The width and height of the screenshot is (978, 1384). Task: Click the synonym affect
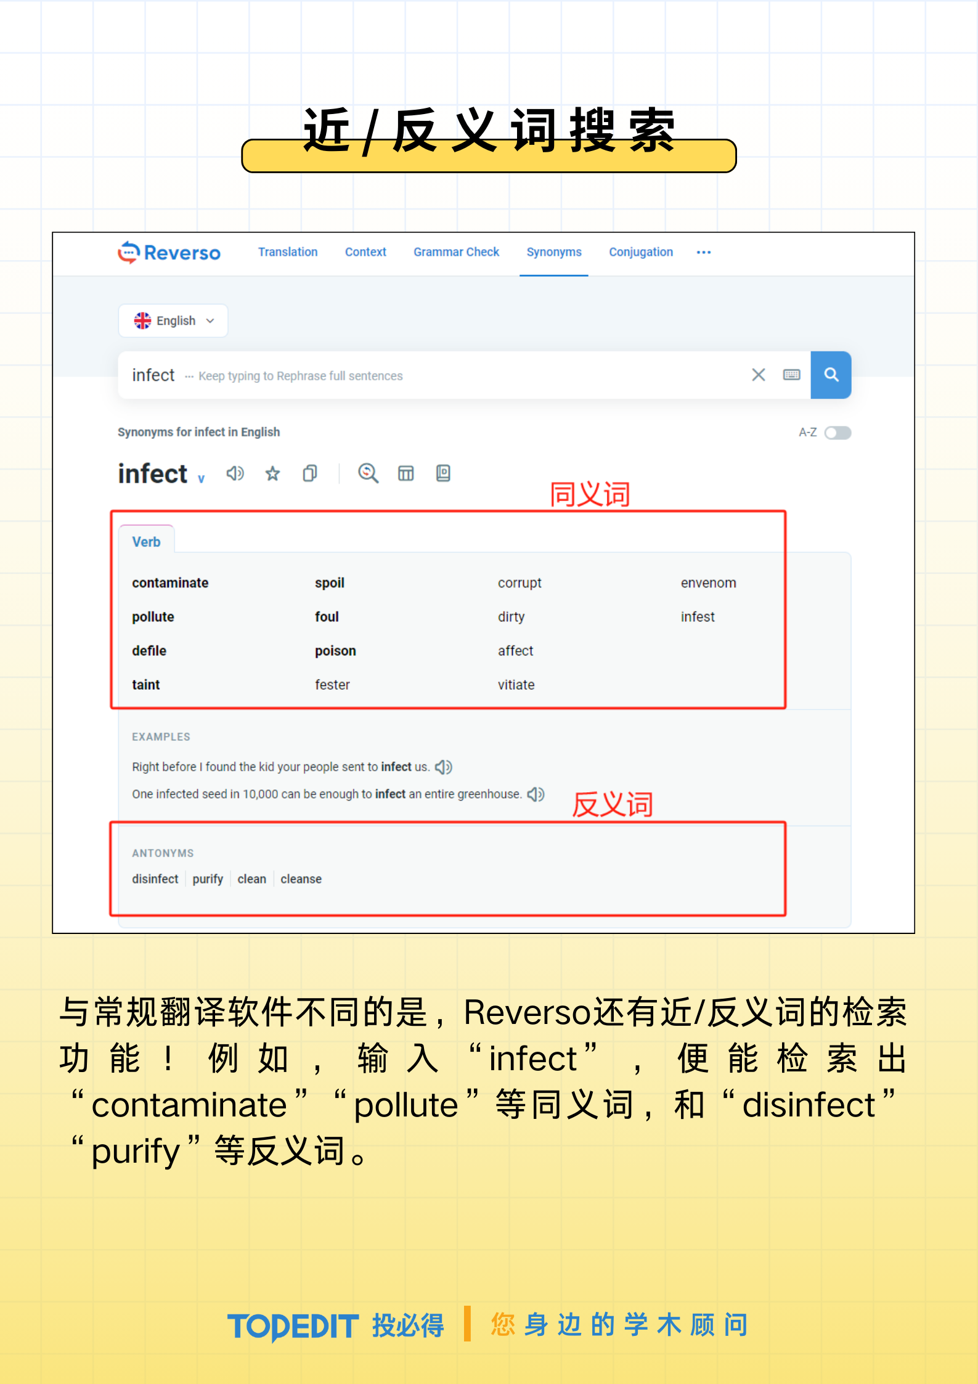pos(515,651)
